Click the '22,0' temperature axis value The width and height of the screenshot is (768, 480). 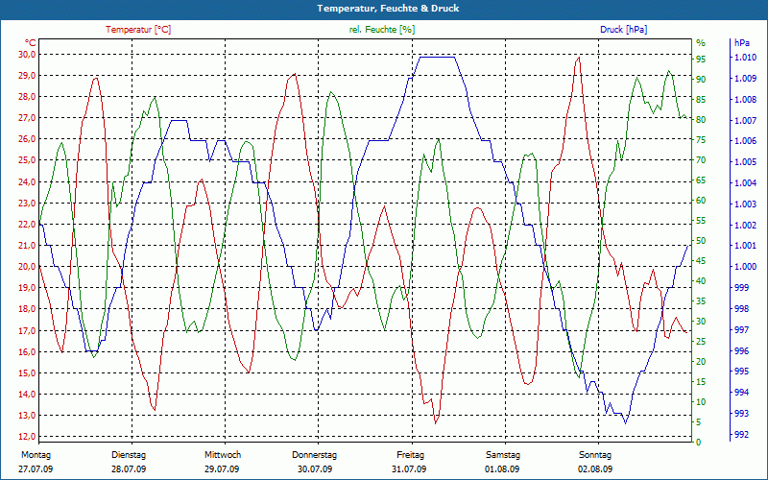coord(27,225)
